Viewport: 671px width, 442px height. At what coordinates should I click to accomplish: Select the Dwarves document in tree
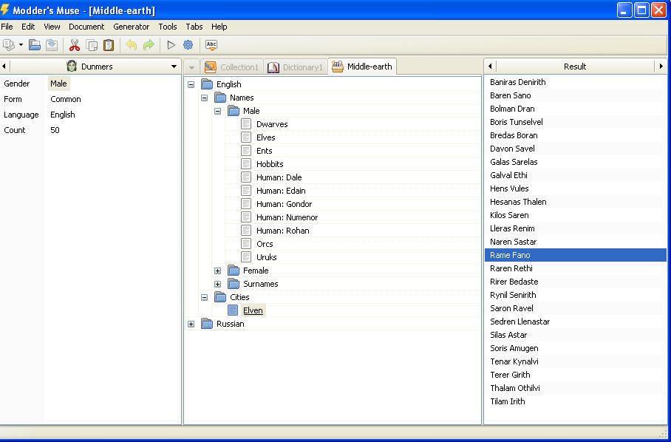click(x=272, y=124)
